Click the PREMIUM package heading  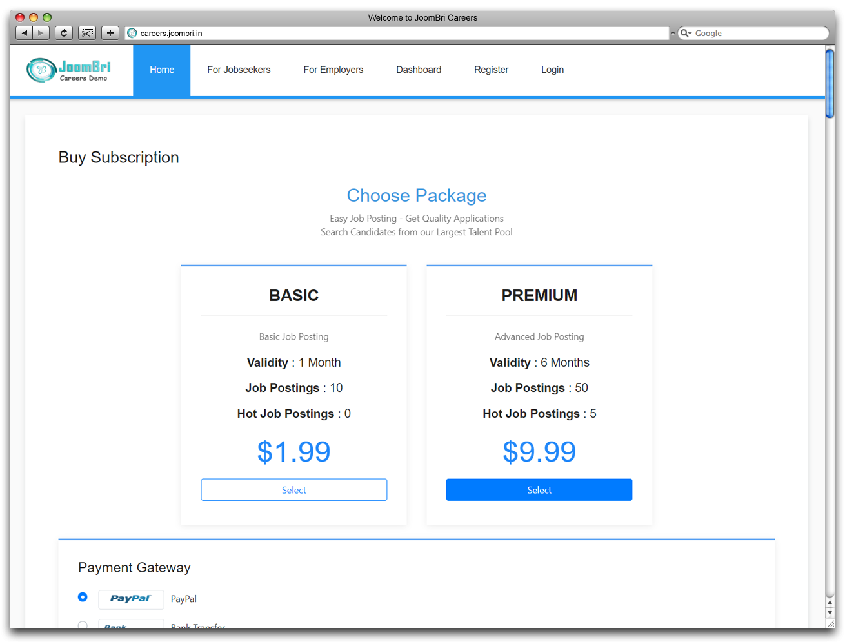point(539,295)
